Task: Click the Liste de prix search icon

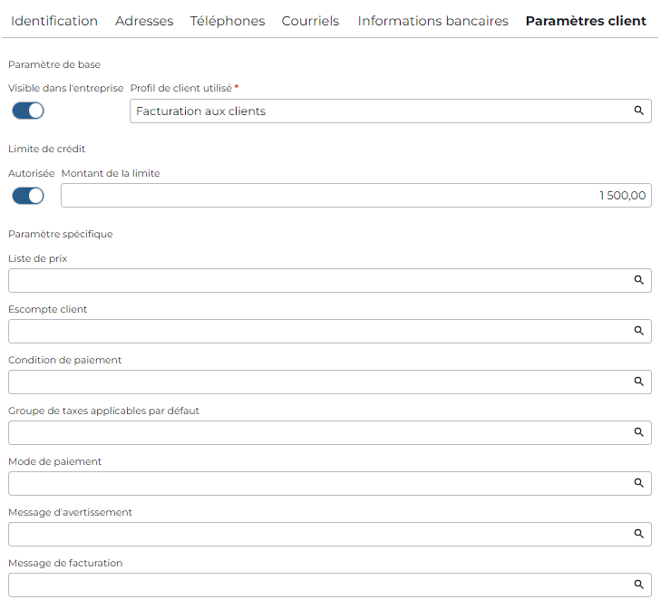Action: 638,280
